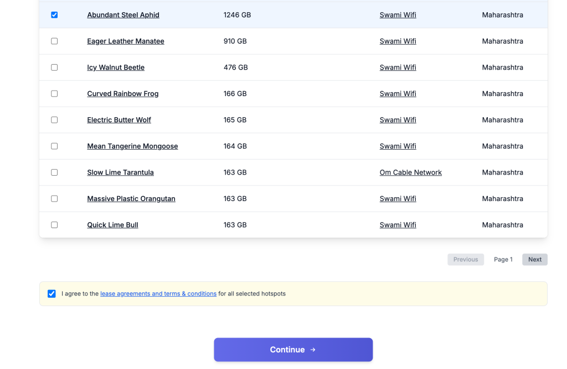Open the Mean Tangerine Mongoose hotspot link
This screenshot has height=369, width=567.
pos(132,146)
